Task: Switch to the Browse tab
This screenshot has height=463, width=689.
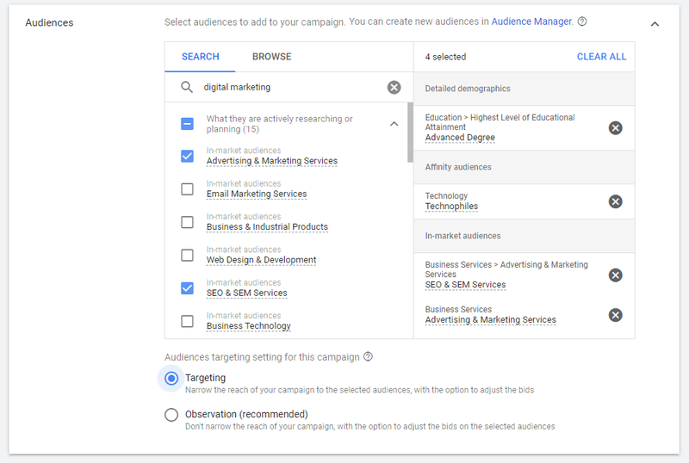Action: point(271,57)
